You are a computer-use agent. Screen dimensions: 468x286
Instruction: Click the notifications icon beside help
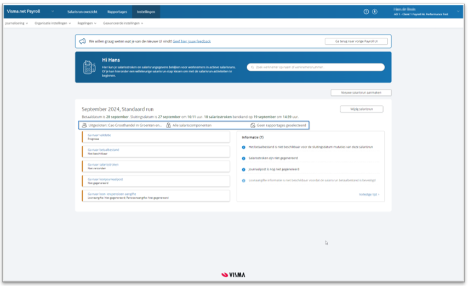coord(375,12)
